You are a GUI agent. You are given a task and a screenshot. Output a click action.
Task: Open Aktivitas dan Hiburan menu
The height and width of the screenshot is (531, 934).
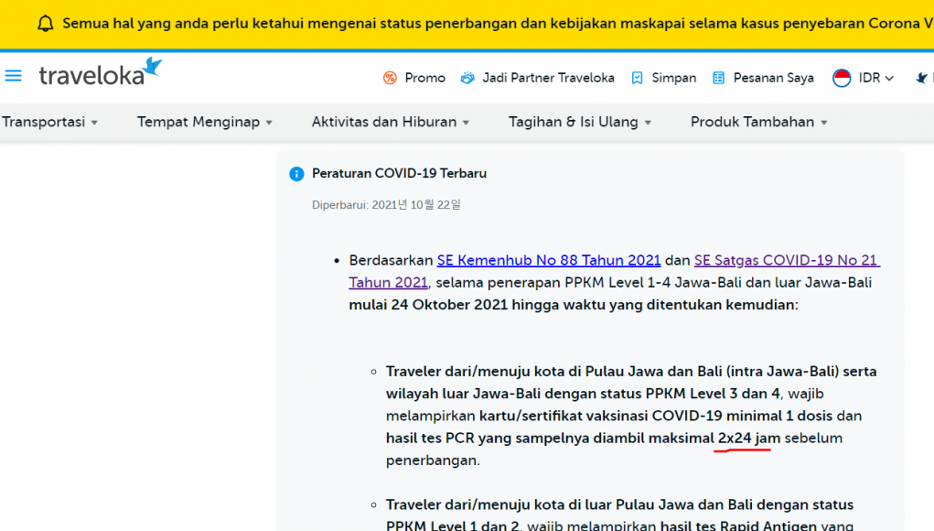391,122
